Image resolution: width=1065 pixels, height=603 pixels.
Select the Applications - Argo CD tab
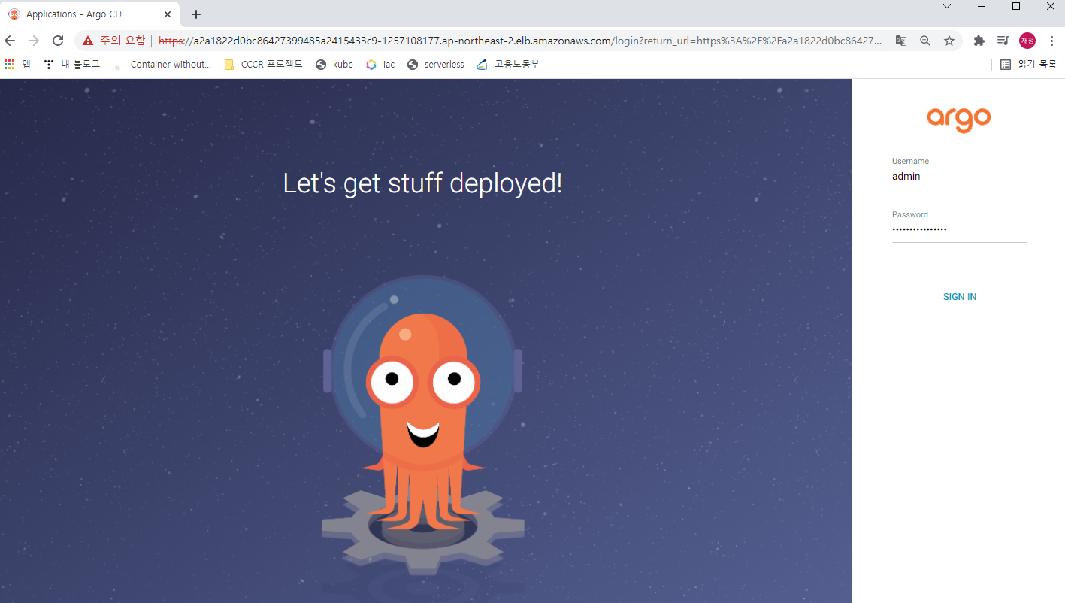(x=90, y=14)
